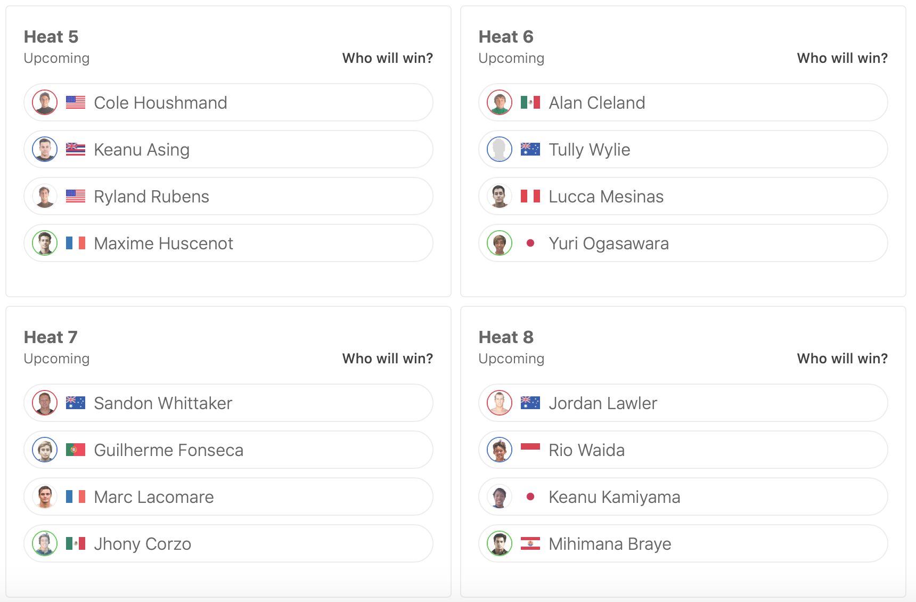Click Mihimana Braye's avatar photo
This screenshot has width=916, height=602.
(x=500, y=543)
